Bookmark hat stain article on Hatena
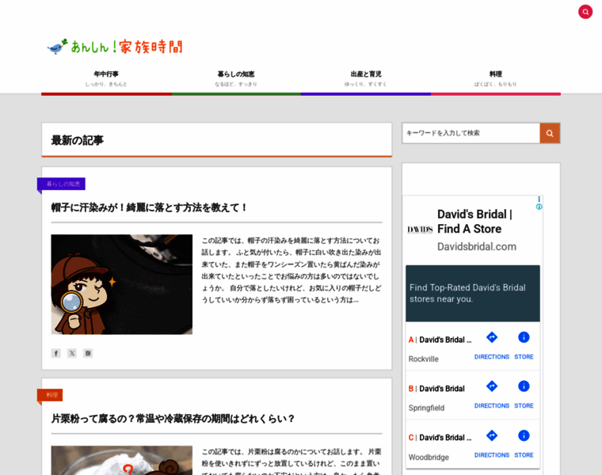602x475 pixels. click(x=88, y=353)
